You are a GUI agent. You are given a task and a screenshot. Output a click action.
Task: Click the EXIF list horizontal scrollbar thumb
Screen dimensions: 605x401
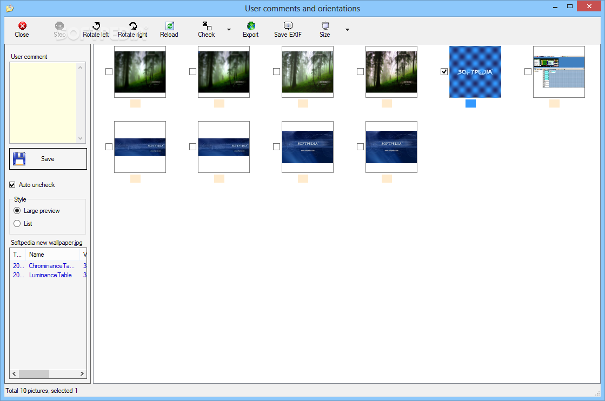34,373
